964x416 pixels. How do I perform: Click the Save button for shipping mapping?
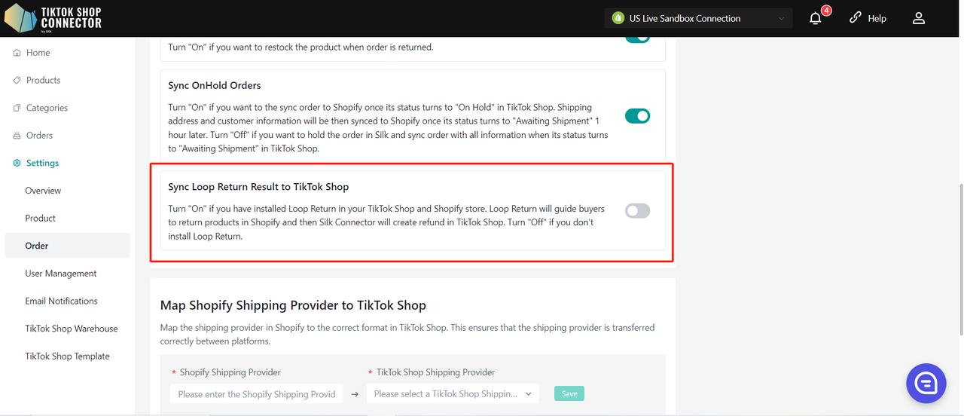pos(569,393)
